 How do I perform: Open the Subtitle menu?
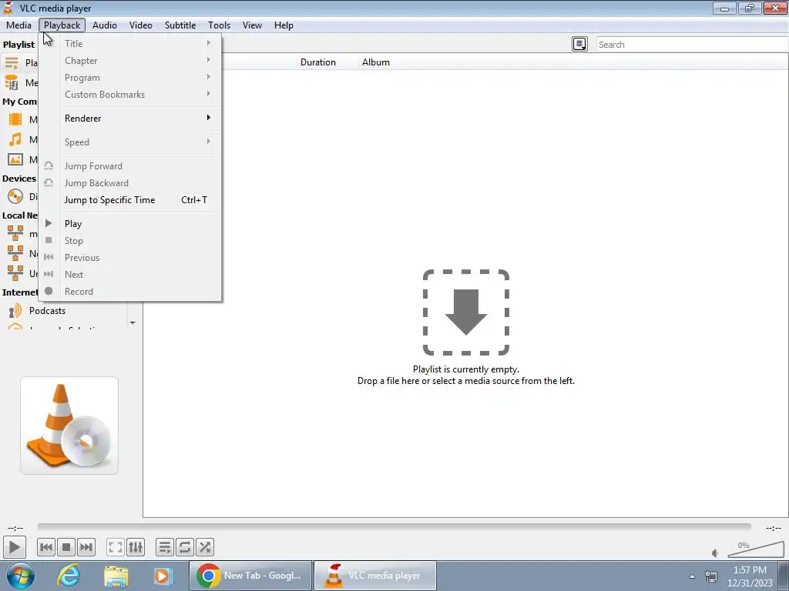(180, 25)
